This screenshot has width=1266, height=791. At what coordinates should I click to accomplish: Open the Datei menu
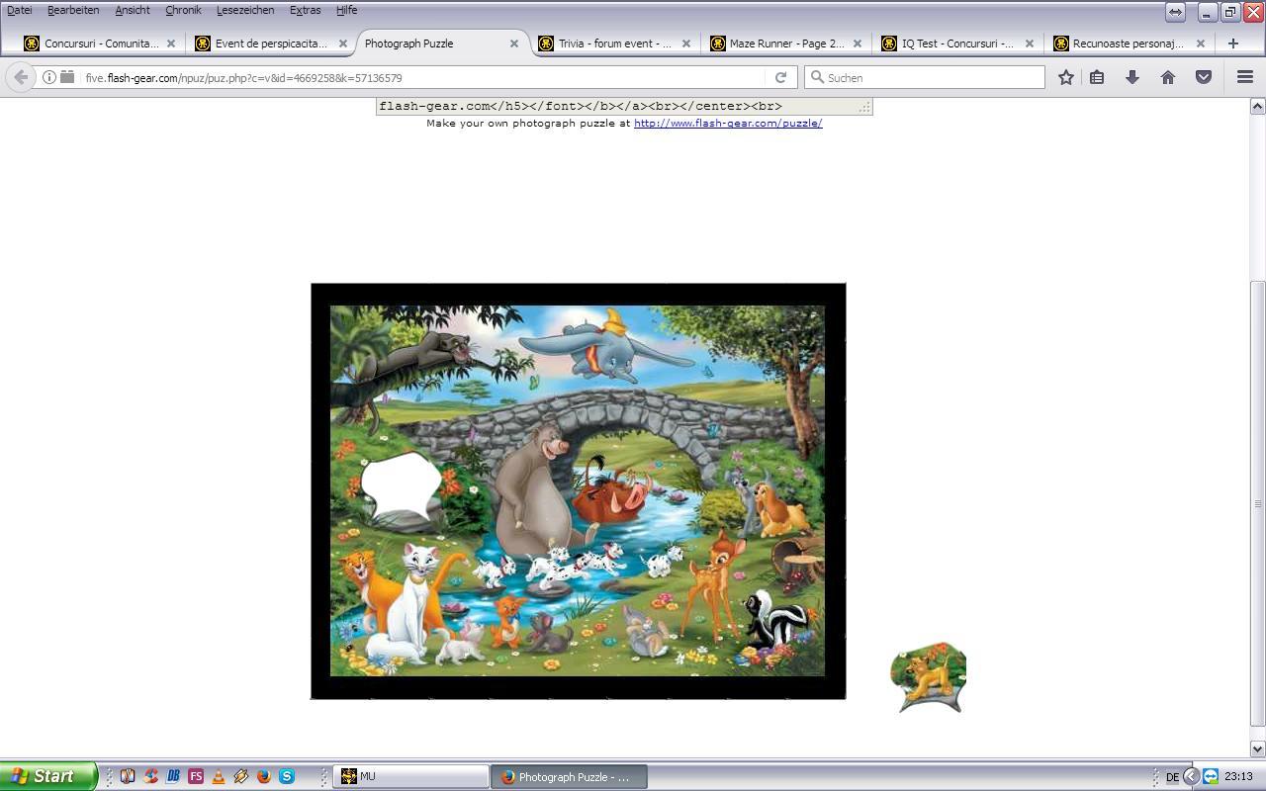pyautogui.click(x=19, y=10)
